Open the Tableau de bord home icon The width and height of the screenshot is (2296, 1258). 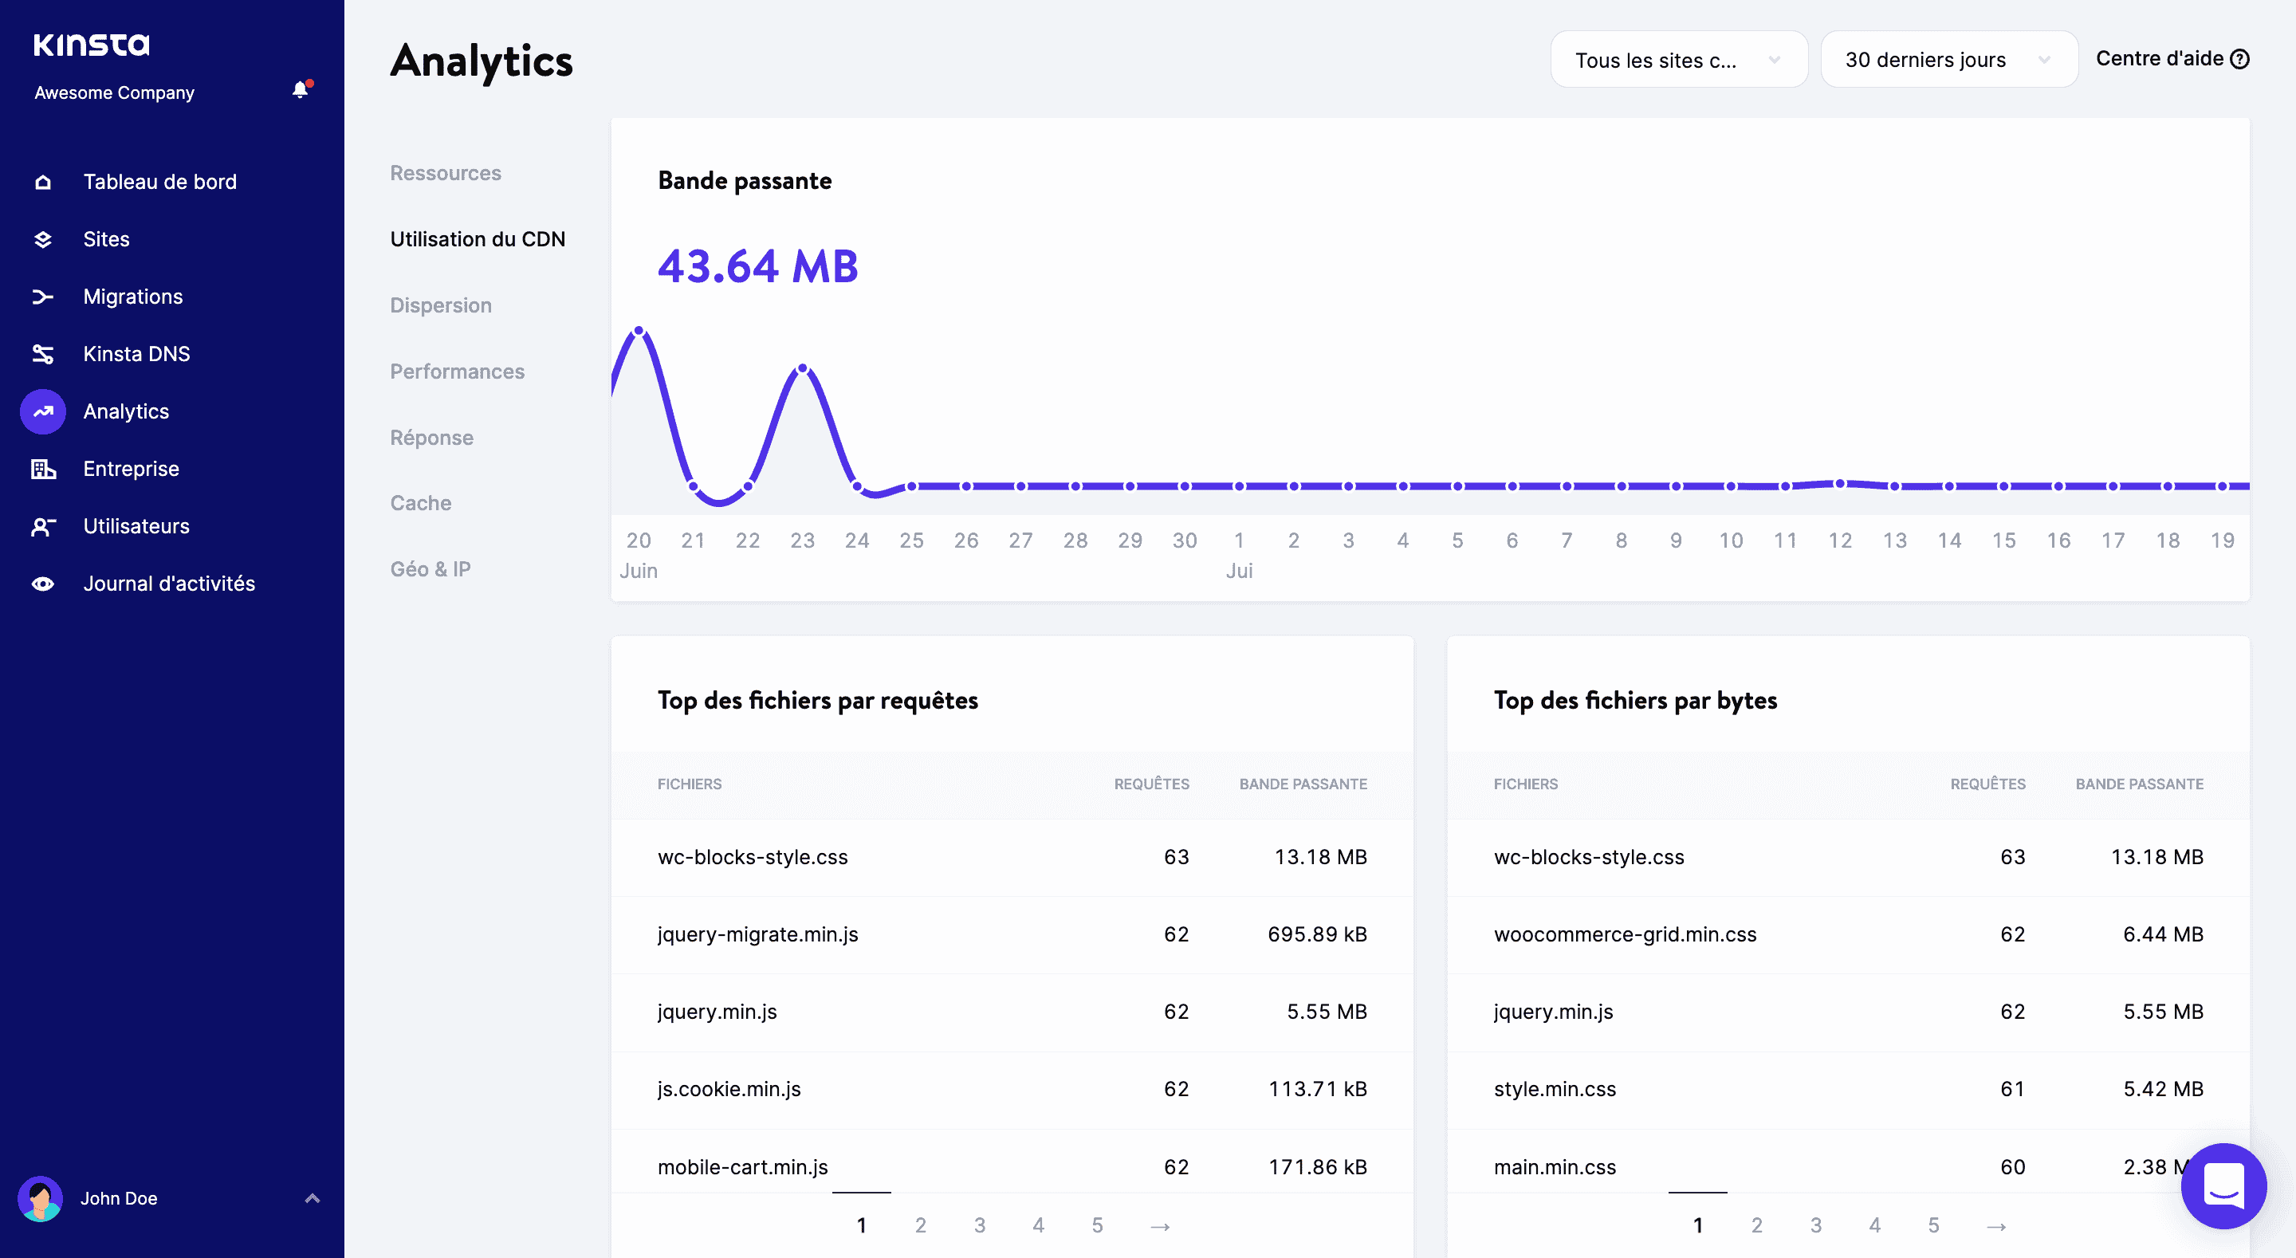42,181
